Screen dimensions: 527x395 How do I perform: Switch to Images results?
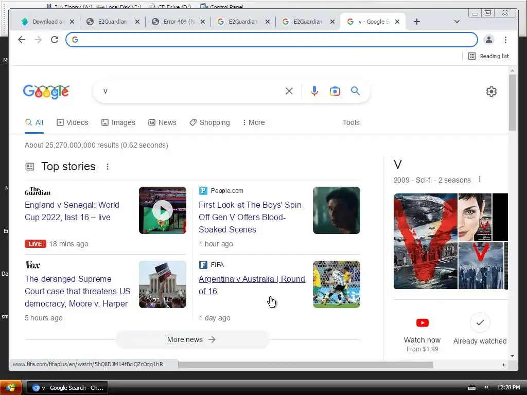[x=118, y=122]
